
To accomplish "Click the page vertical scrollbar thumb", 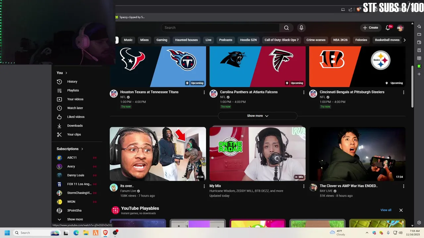I will click(412, 86).
